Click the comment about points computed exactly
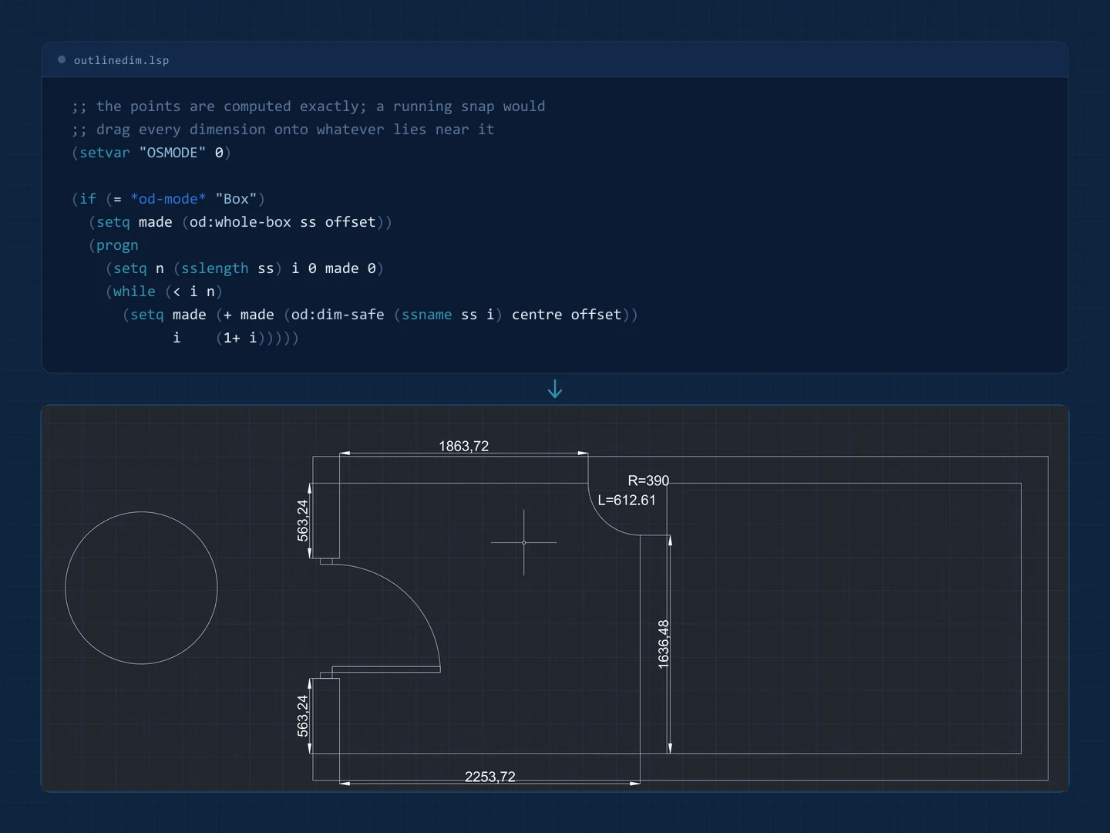The image size is (1110, 833). click(308, 106)
